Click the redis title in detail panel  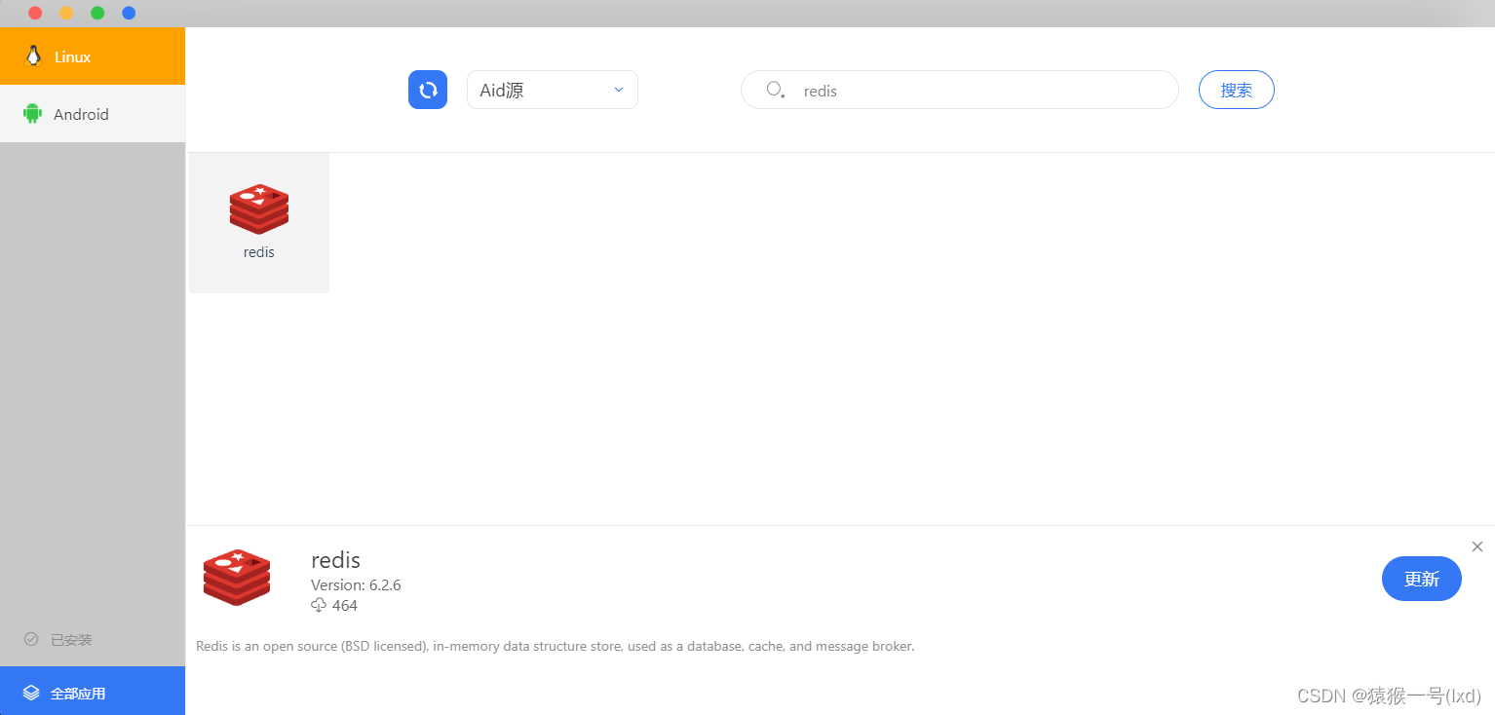pos(336,560)
